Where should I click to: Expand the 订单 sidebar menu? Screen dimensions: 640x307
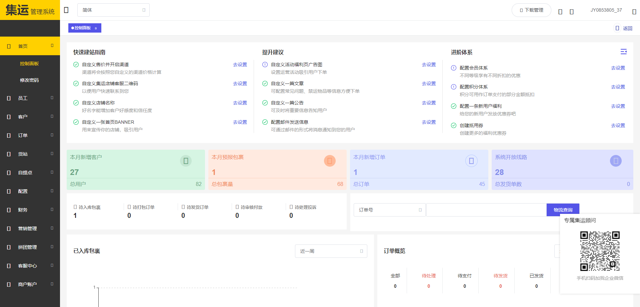(x=30, y=135)
